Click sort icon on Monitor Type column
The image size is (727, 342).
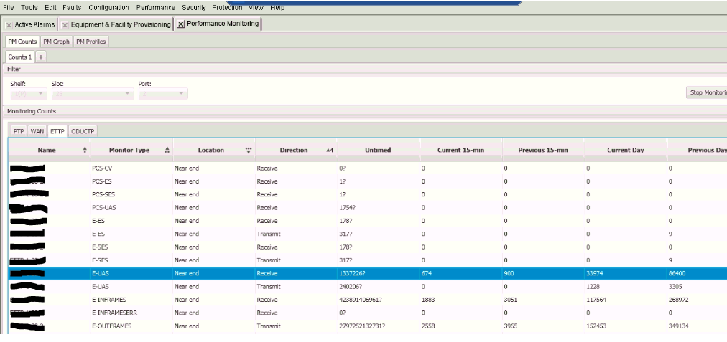pyautogui.click(x=167, y=150)
